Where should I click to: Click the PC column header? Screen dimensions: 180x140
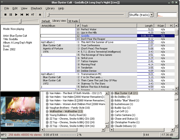click(170, 26)
